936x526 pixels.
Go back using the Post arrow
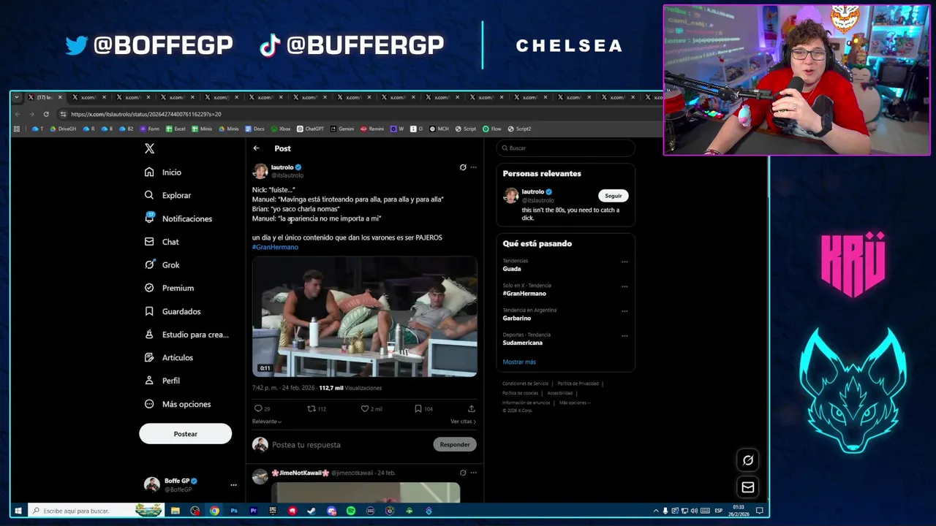[257, 148]
